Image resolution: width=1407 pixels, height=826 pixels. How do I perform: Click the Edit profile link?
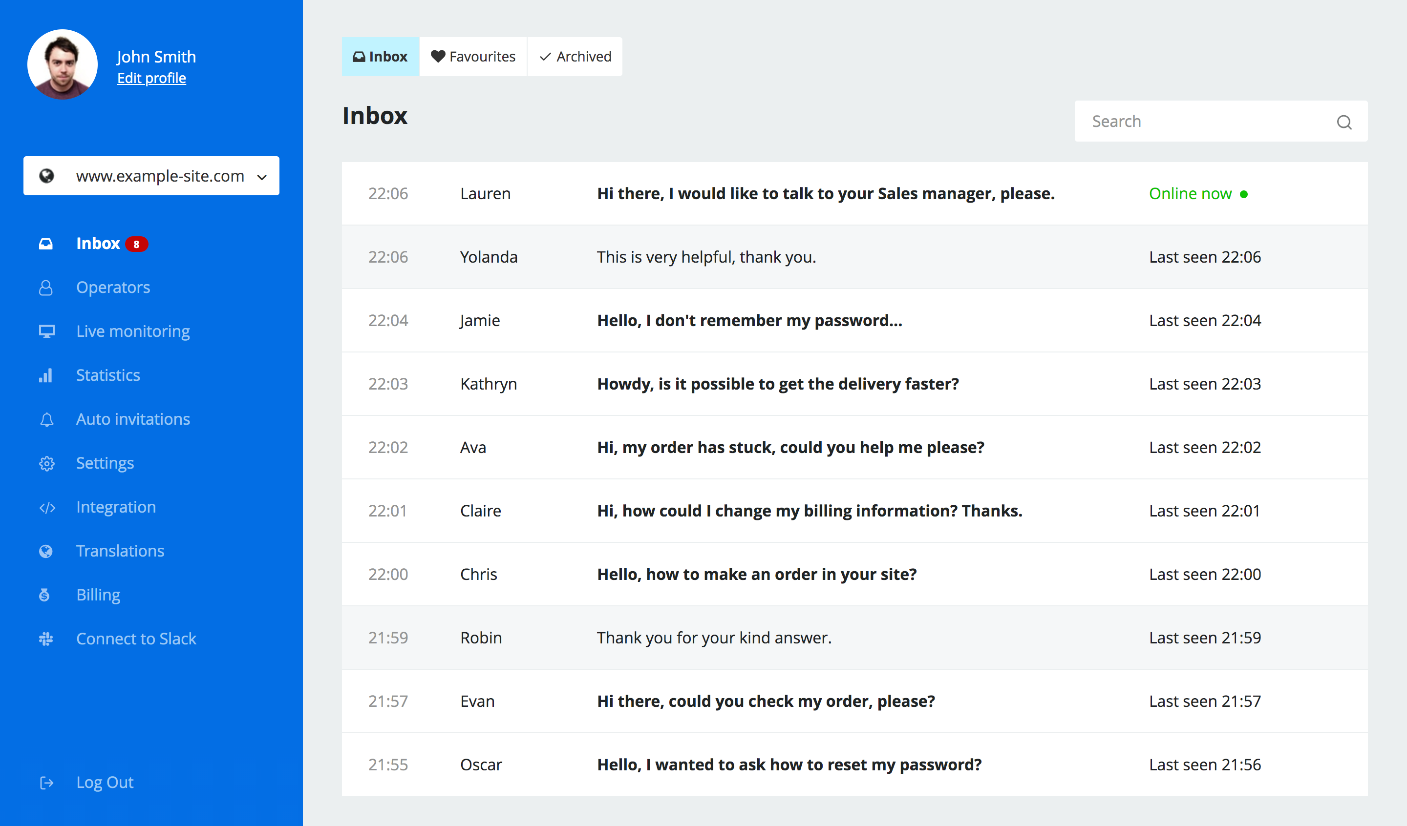click(x=151, y=78)
